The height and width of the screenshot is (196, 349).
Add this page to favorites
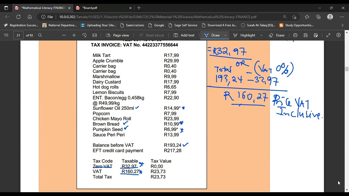click(x=294, y=17)
